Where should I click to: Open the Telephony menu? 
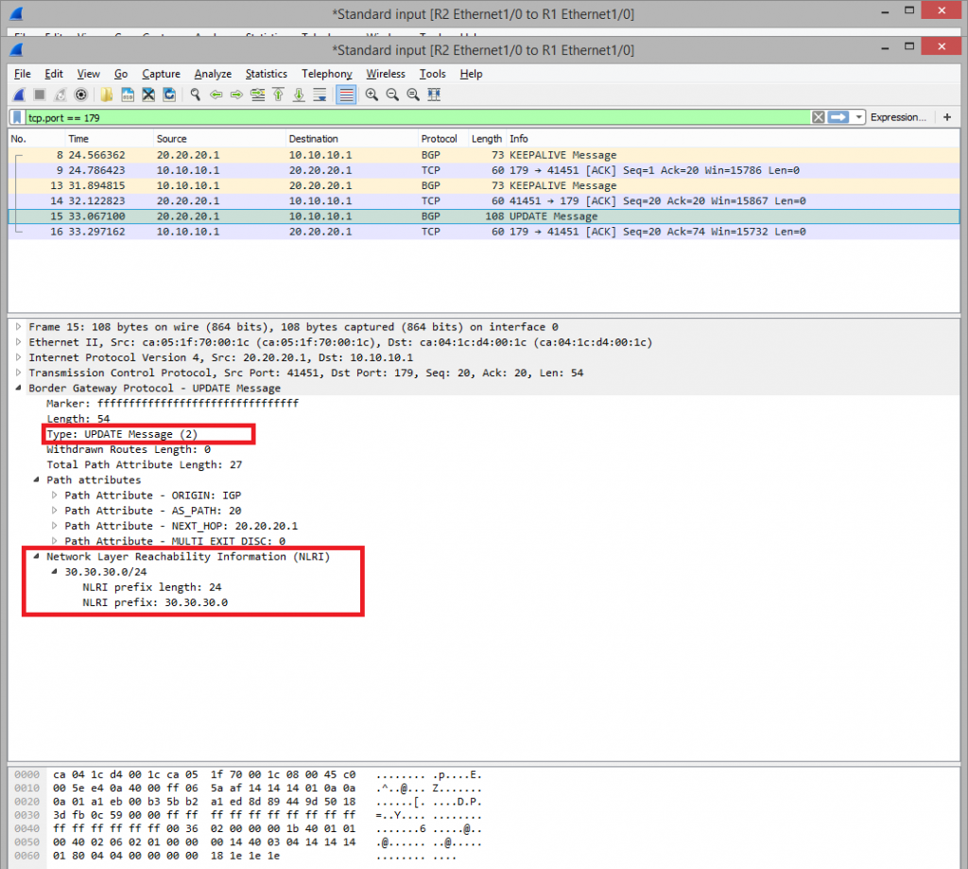(x=326, y=74)
